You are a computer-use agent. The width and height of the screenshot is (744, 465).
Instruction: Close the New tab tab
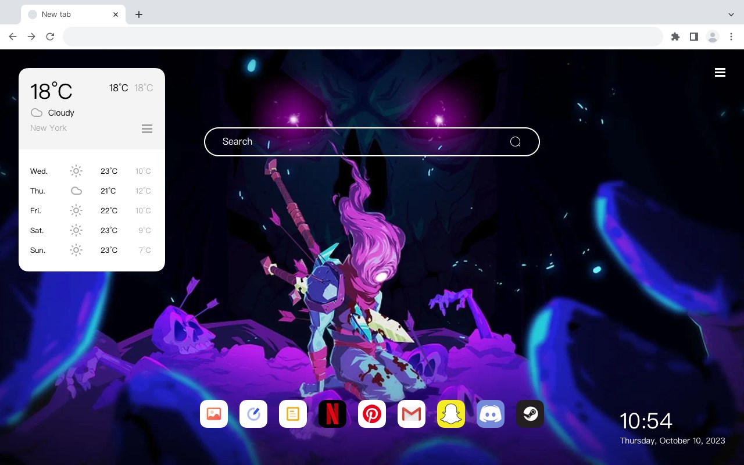[116, 15]
